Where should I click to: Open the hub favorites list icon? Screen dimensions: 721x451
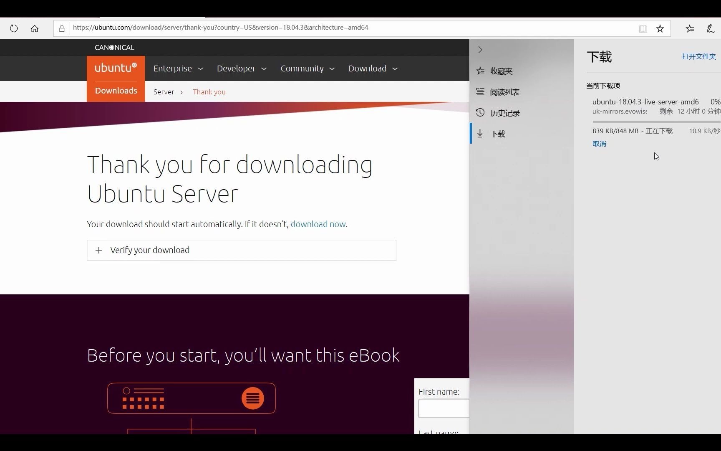(x=690, y=28)
